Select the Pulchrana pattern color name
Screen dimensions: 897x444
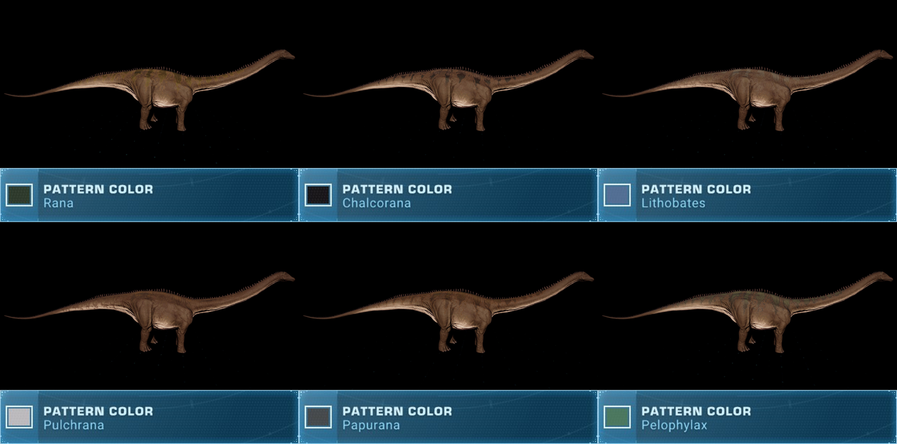coord(74,425)
